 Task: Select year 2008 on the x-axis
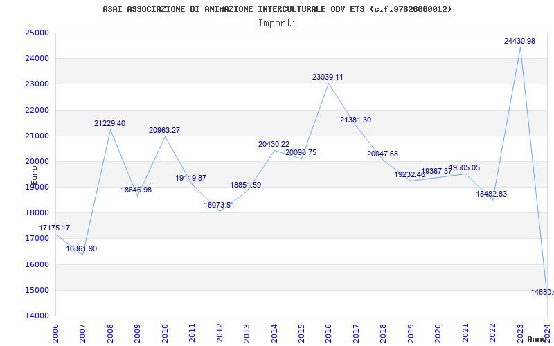(110, 333)
